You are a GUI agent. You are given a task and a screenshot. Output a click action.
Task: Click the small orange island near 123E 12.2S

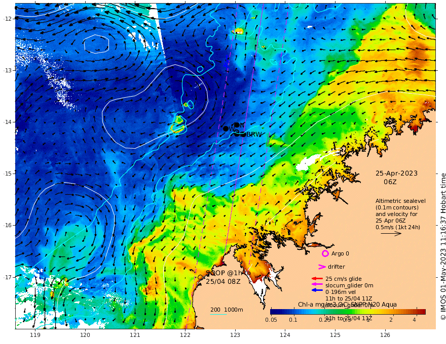pyautogui.click(x=238, y=31)
